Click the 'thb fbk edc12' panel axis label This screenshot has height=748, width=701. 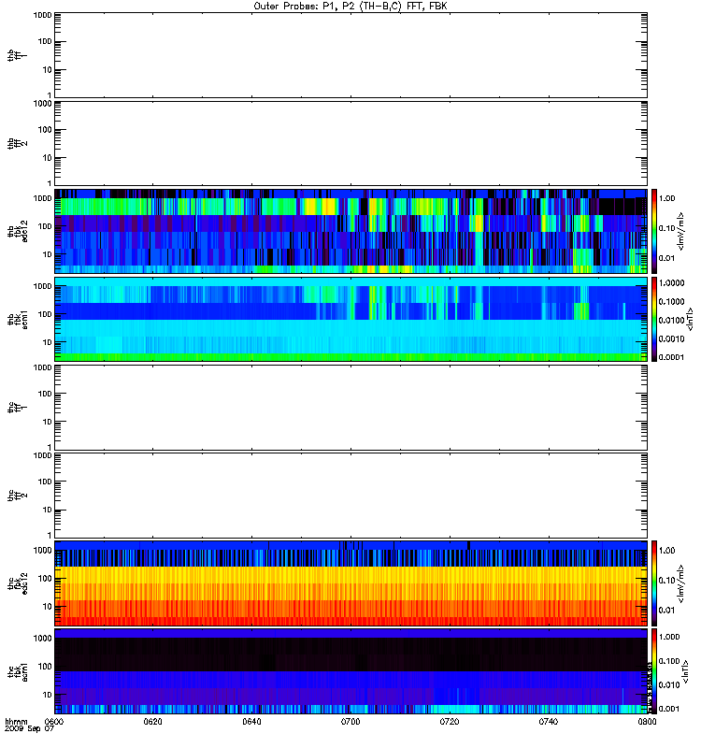click(17, 231)
